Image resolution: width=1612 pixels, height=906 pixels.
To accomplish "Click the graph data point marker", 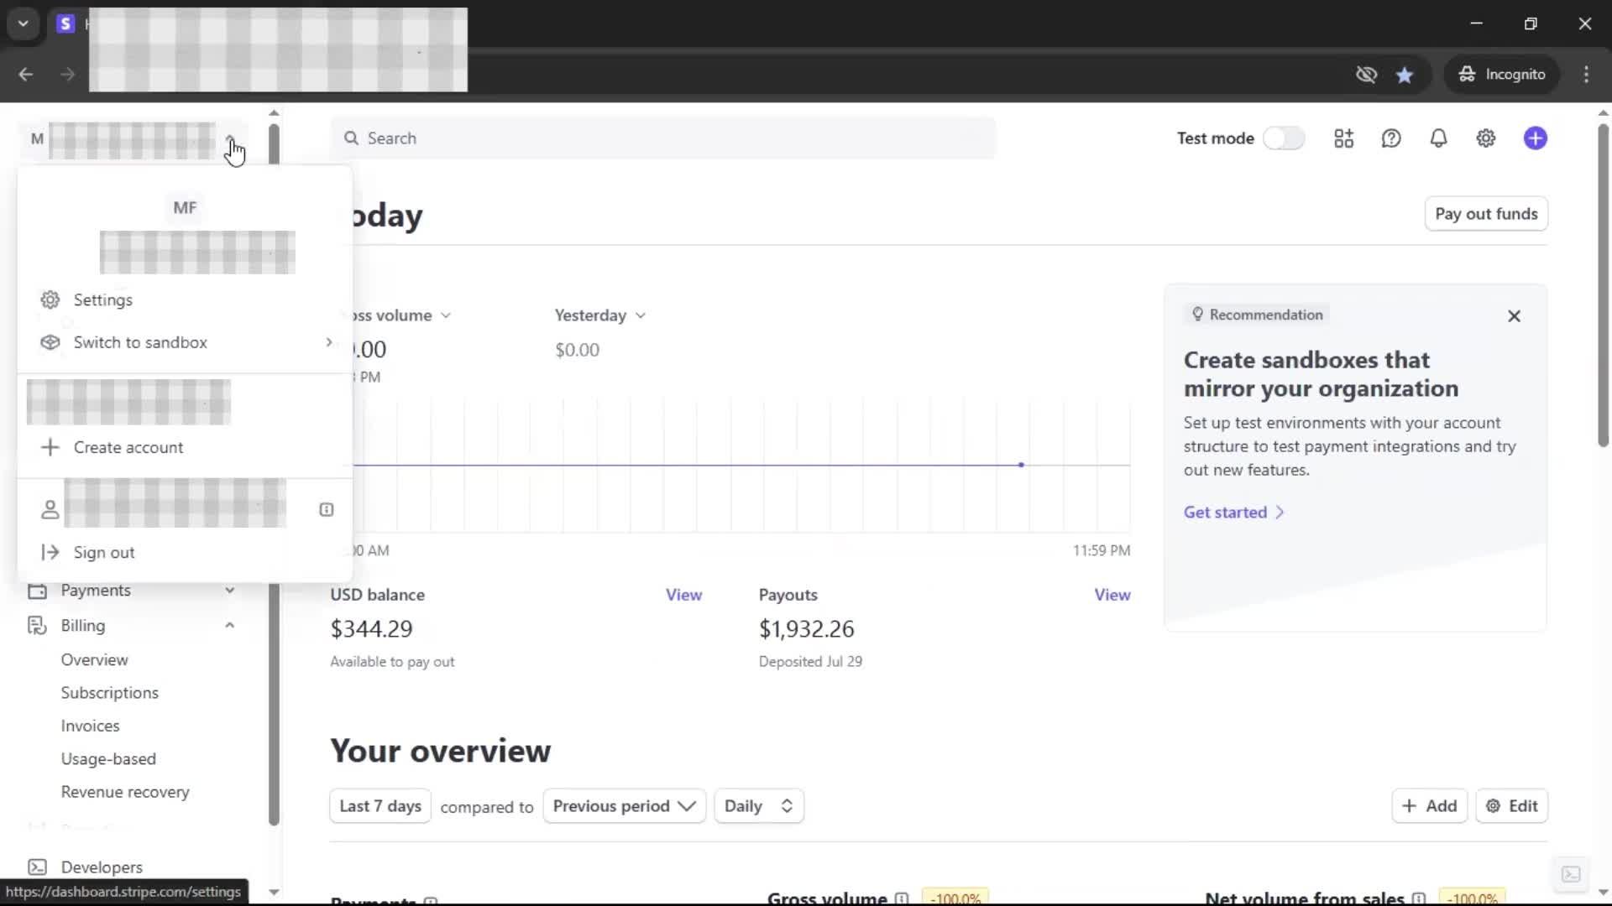I will 1021,465.
